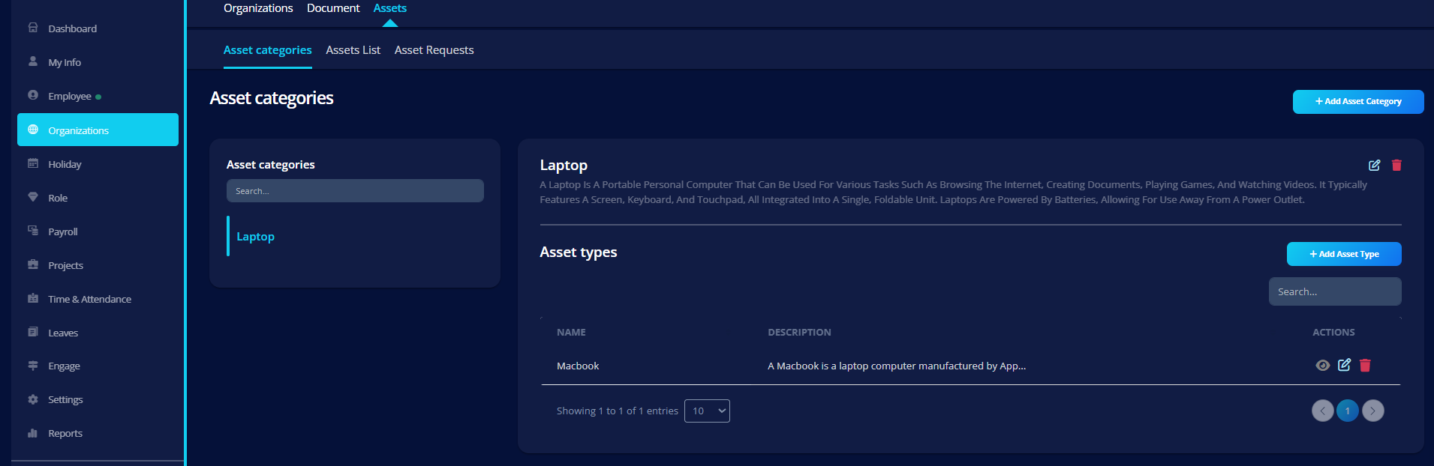Go to the previous page of entries
This screenshot has height=466, width=1434.
[1323, 411]
